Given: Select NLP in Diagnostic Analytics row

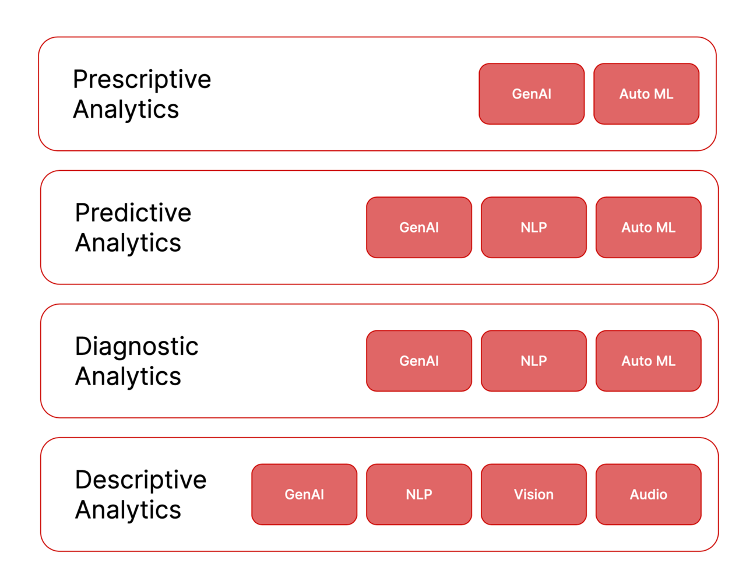Looking at the screenshot, I should pos(534,361).
